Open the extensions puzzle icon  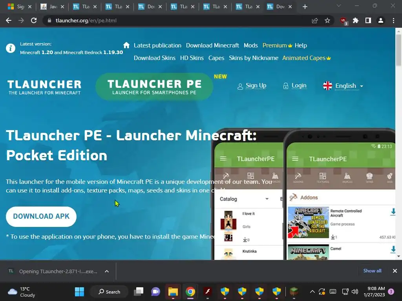(x=356, y=20)
